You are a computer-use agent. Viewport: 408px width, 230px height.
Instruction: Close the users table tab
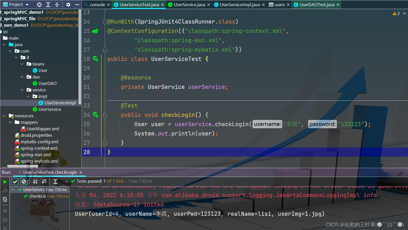(x=288, y=5)
